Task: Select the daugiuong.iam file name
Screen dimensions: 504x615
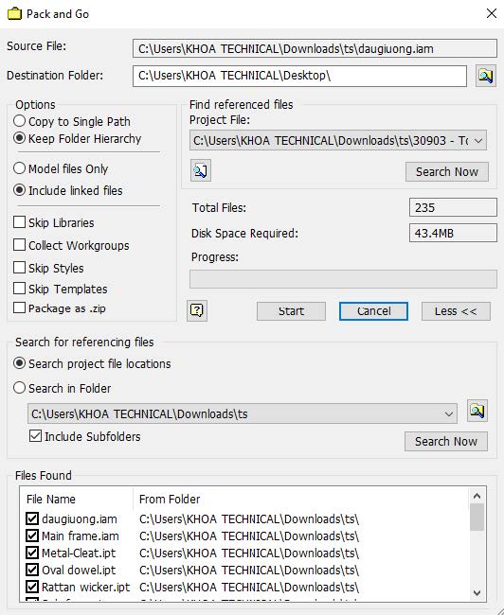Action: pos(80,518)
